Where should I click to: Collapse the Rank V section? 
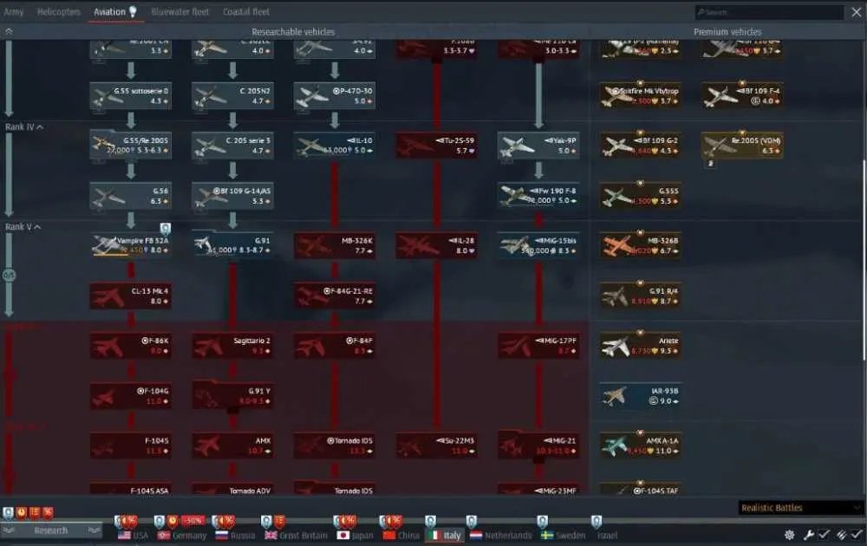(23, 226)
